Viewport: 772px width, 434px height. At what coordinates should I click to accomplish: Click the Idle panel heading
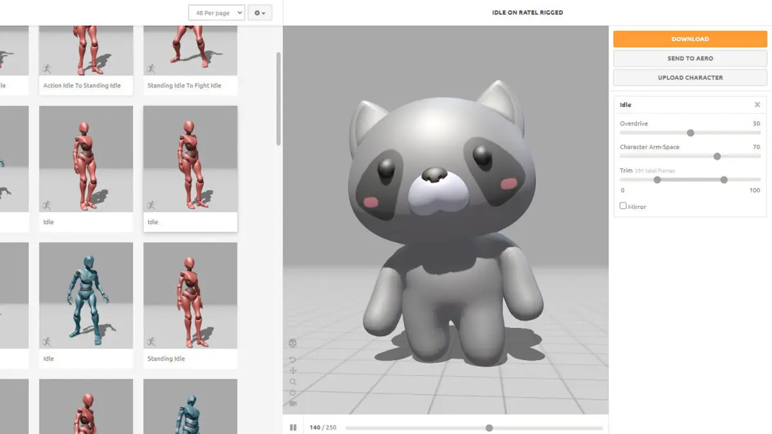point(625,105)
